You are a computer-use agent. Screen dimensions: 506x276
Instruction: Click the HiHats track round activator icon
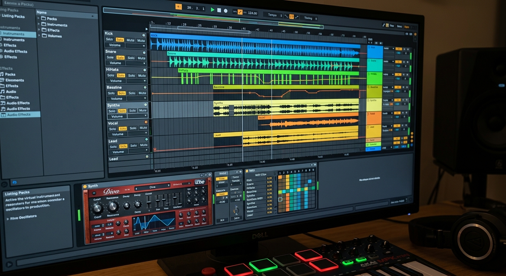click(145, 70)
